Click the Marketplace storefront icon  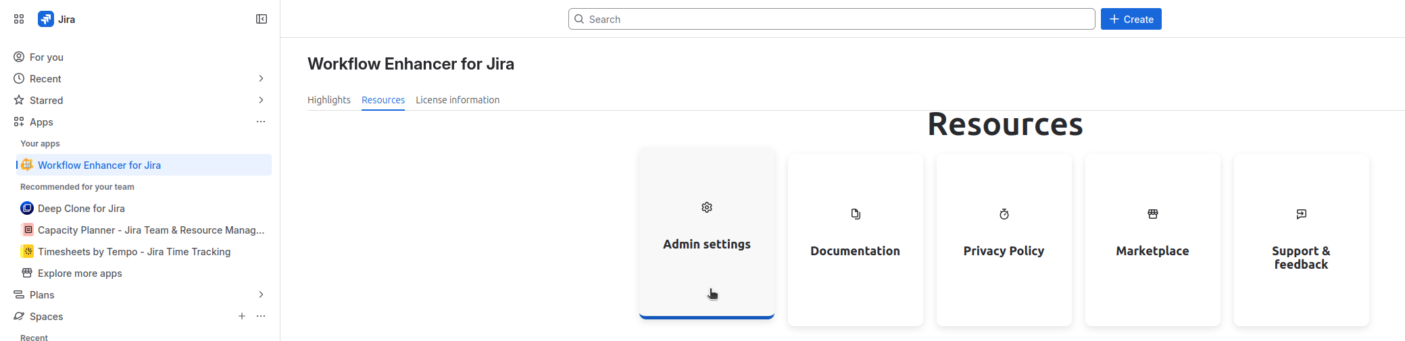[1153, 214]
